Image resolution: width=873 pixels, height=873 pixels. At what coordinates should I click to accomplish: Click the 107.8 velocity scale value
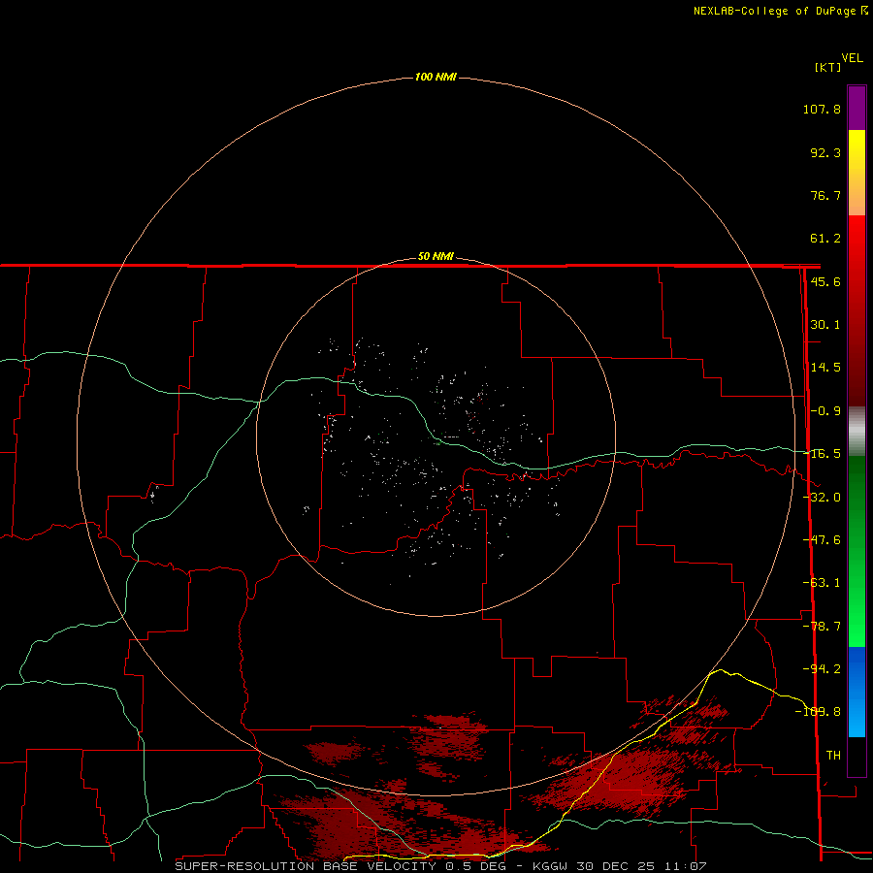822,109
